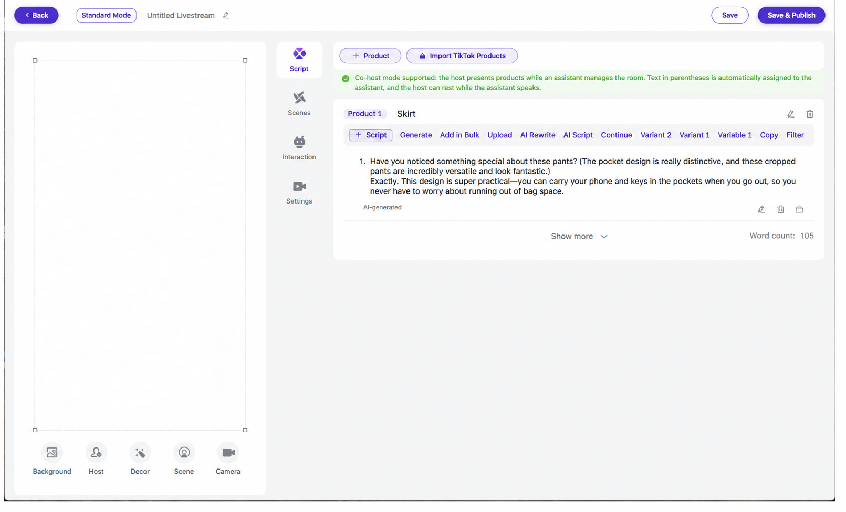
Task: Click the Product 1 tag
Action: (365, 114)
